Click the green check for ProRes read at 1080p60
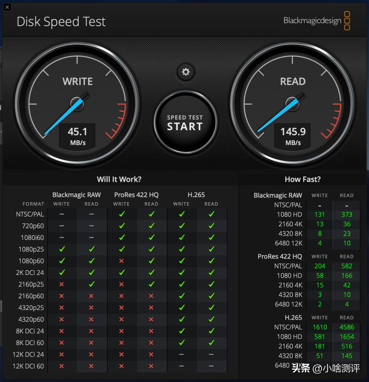Image resolution: width=369 pixels, height=382 pixels. (151, 261)
